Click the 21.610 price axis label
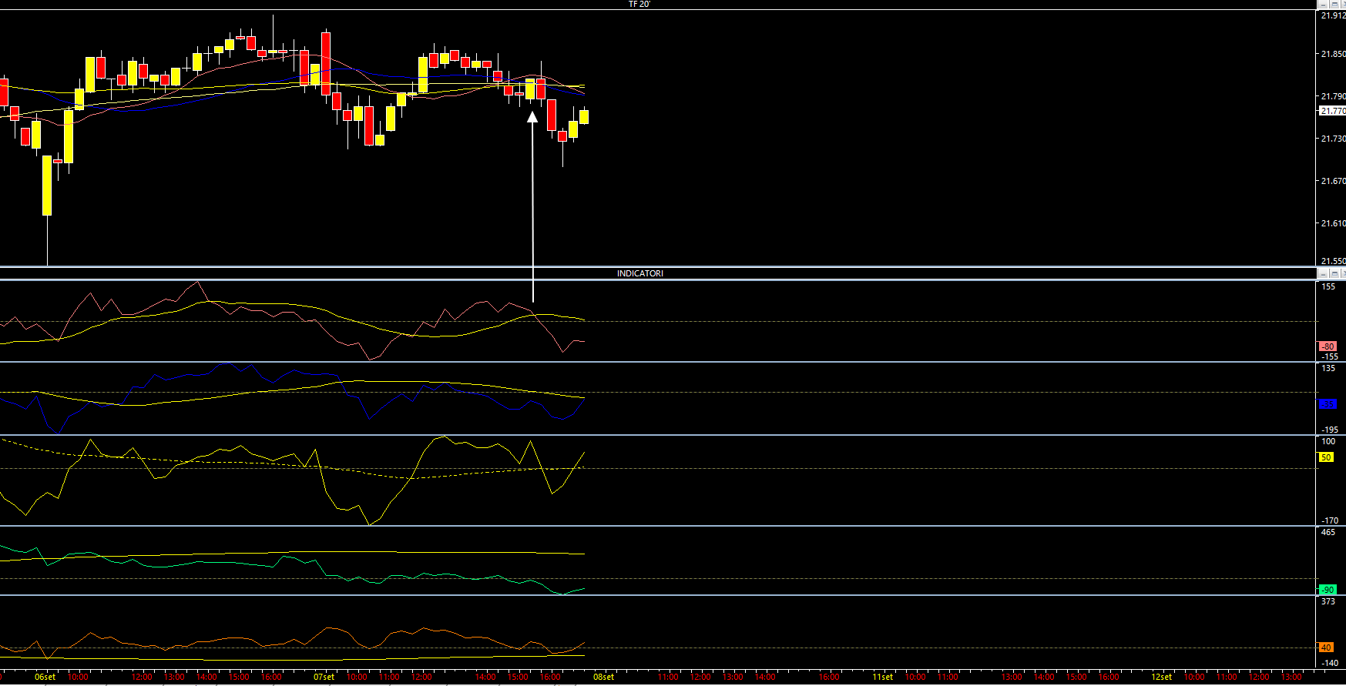This screenshot has height=686, width=1346. click(1333, 223)
